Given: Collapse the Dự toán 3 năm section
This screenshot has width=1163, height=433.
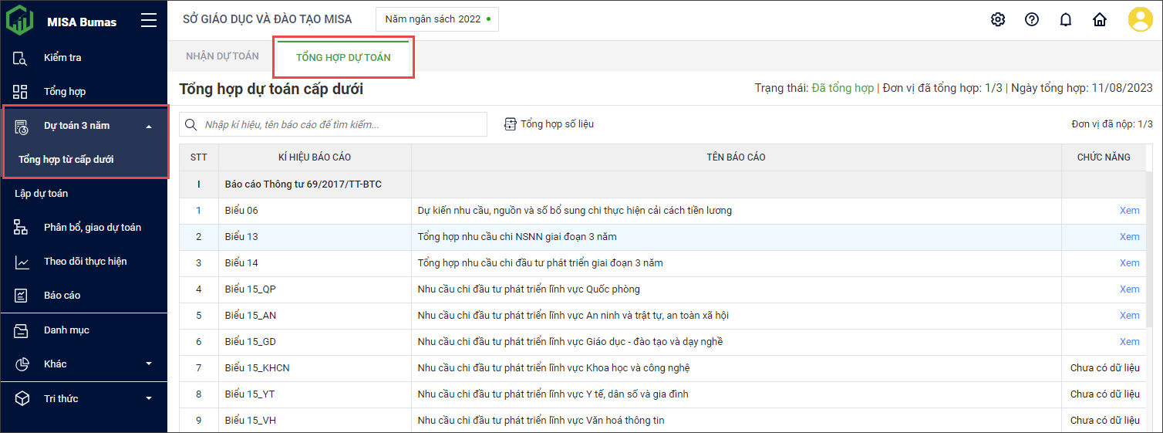Looking at the screenshot, I should point(149,126).
